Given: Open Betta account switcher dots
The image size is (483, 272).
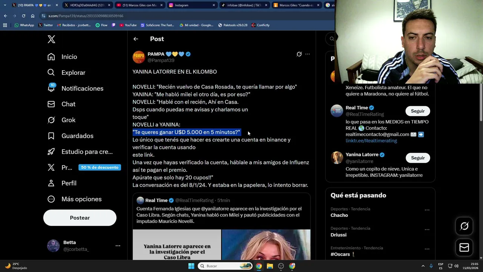Looking at the screenshot, I should point(118,246).
